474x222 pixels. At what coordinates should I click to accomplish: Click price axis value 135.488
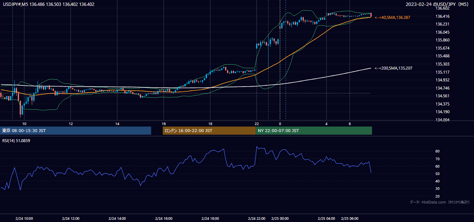[442, 56]
